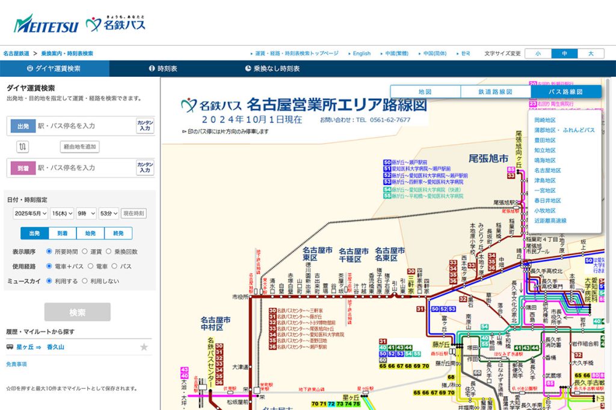Switch map view to 鉄道路線図 tab
The width and height of the screenshot is (616, 410).
496,92
